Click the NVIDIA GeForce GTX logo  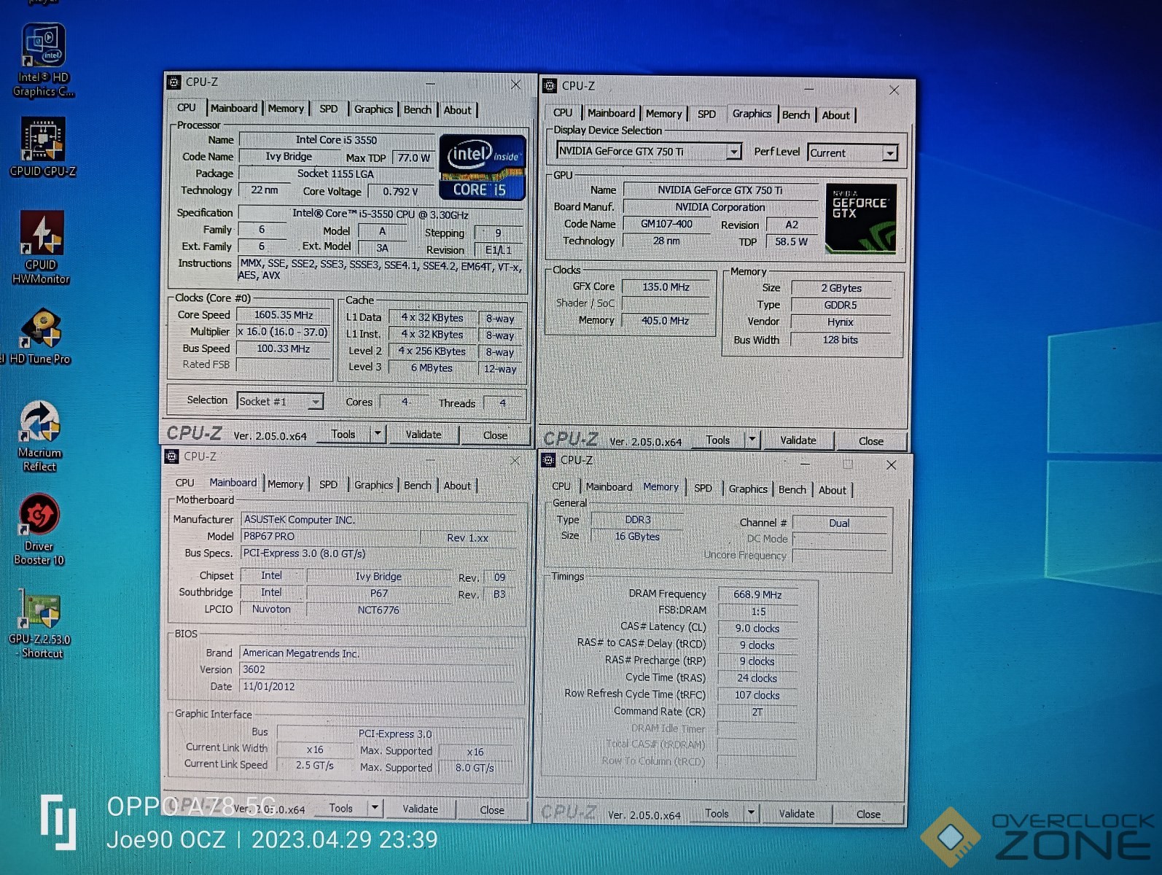tap(860, 219)
